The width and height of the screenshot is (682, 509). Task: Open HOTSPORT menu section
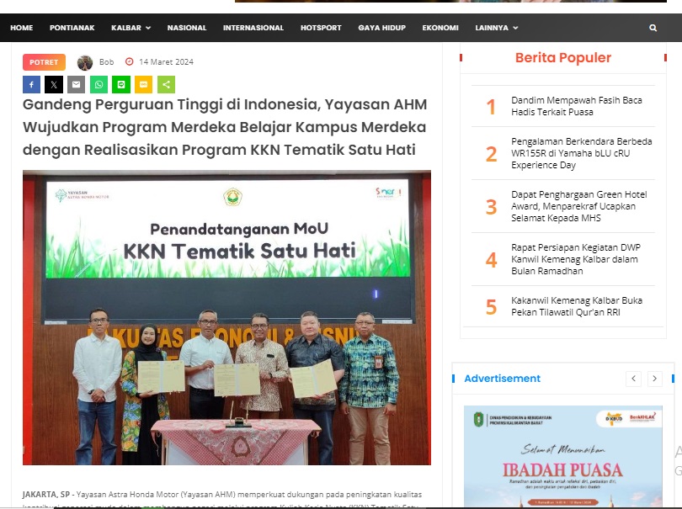(x=321, y=28)
